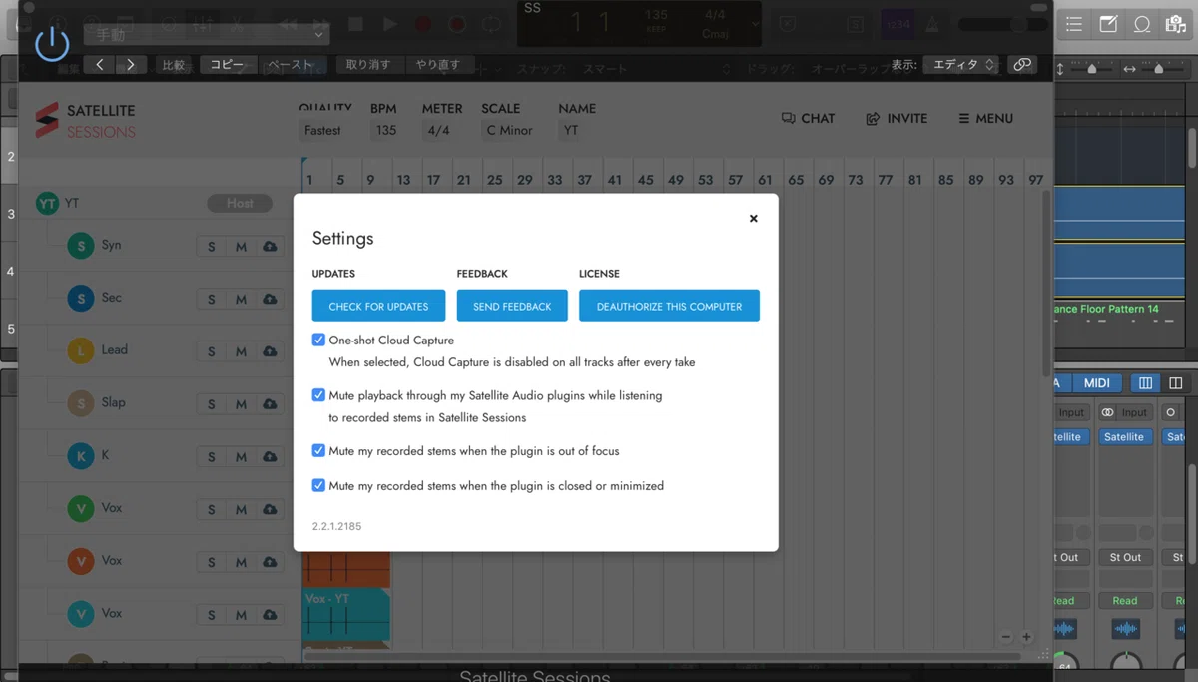Click the コピー copy button
Image resolution: width=1198 pixels, height=682 pixels.
[x=227, y=64]
